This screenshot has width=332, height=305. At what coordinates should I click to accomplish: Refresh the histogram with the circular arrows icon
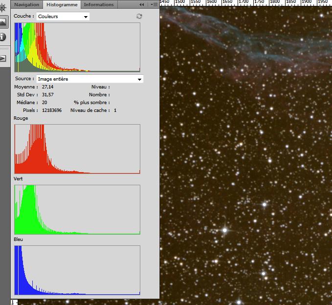point(139,16)
